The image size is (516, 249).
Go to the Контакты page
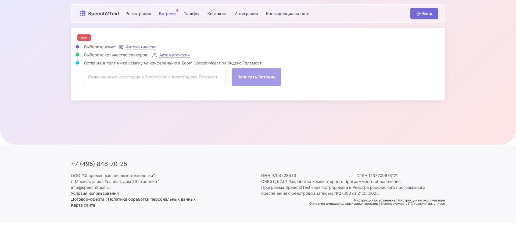point(217,14)
